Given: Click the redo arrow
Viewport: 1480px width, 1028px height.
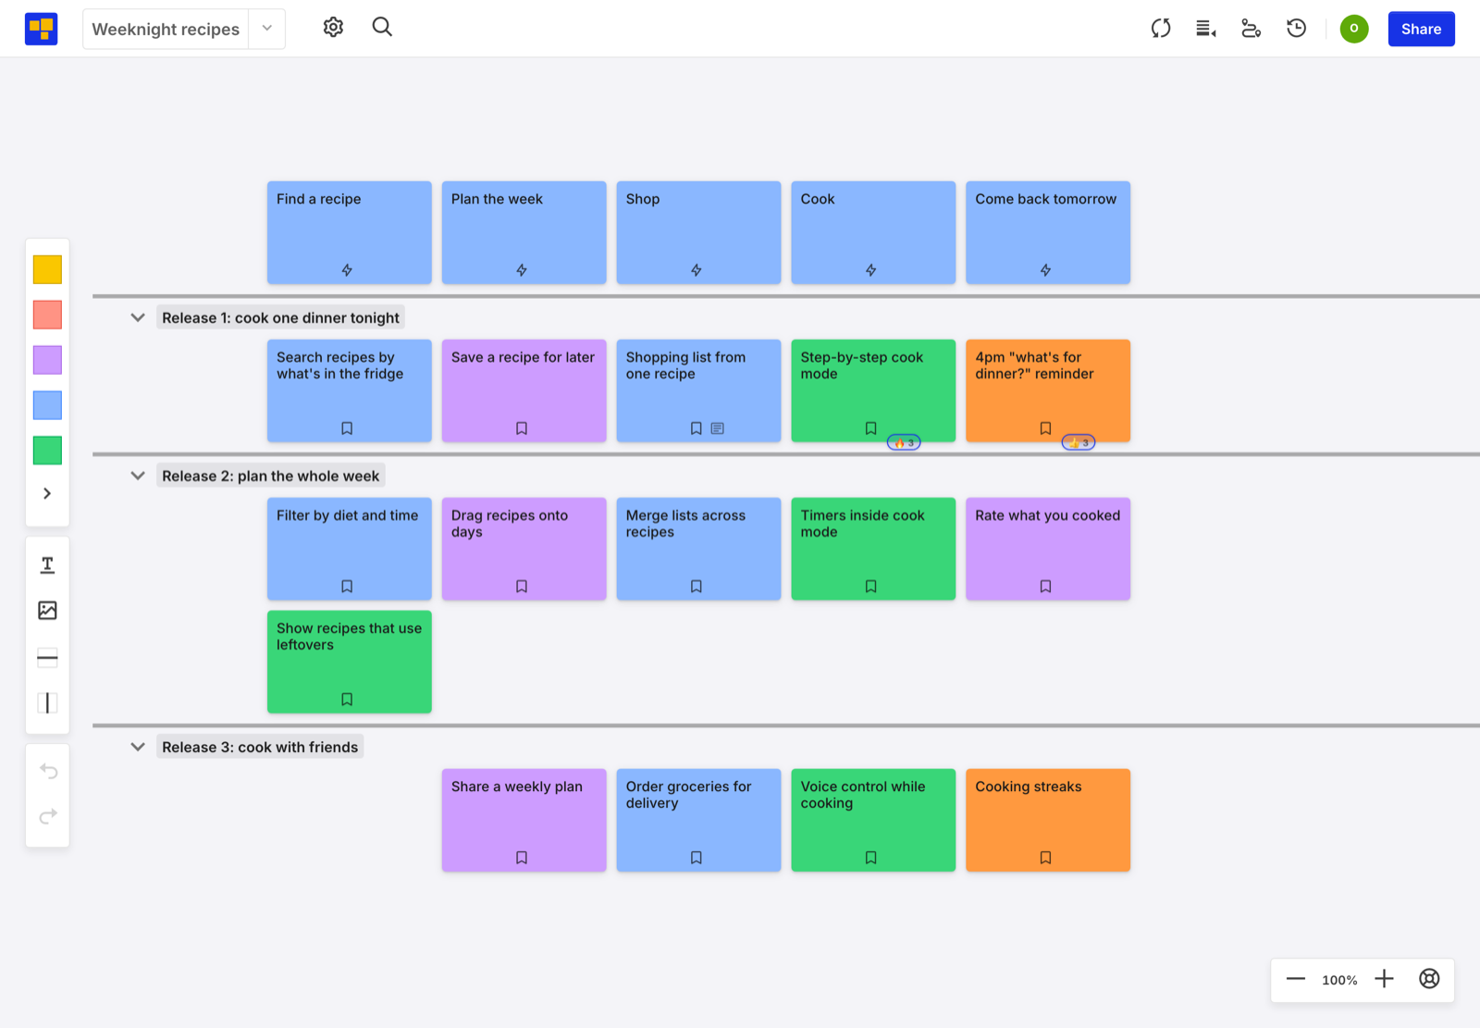Looking at the screenshot, I should click(48, 816).
